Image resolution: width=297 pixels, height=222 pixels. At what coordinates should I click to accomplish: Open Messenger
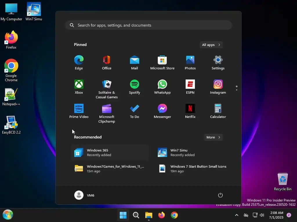click(162, 111)
